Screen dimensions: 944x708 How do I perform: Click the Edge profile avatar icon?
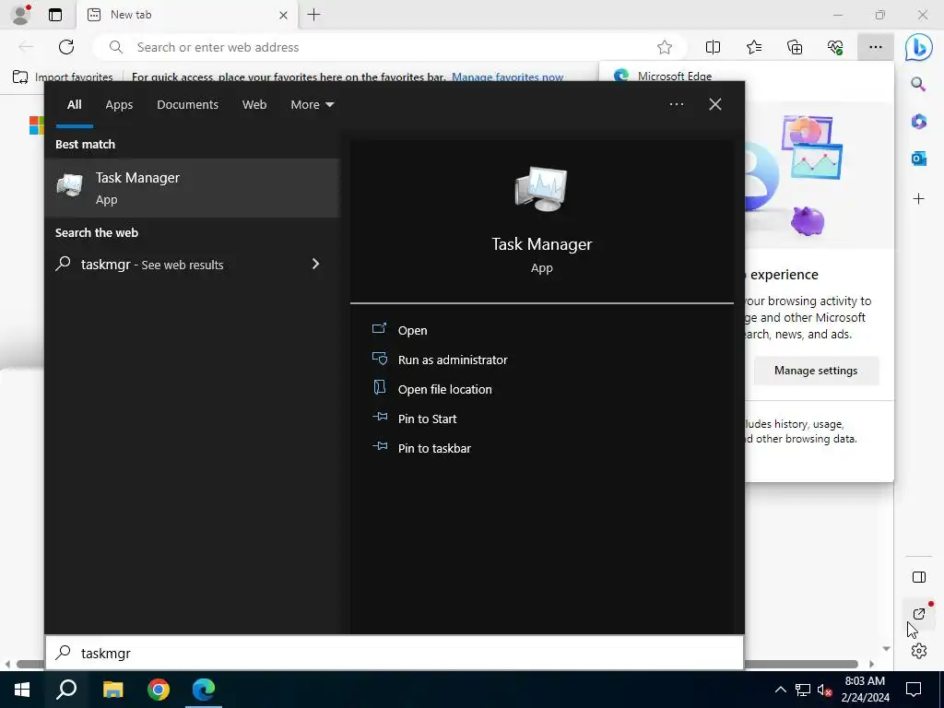click(x=21, y=15)
